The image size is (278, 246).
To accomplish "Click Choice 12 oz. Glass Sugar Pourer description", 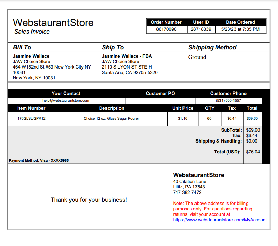I will [111, 119].
